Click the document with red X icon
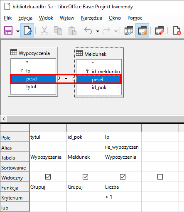The height and width of the screenshot is (212, 184). pyautogui.click(x=177, y=30)
